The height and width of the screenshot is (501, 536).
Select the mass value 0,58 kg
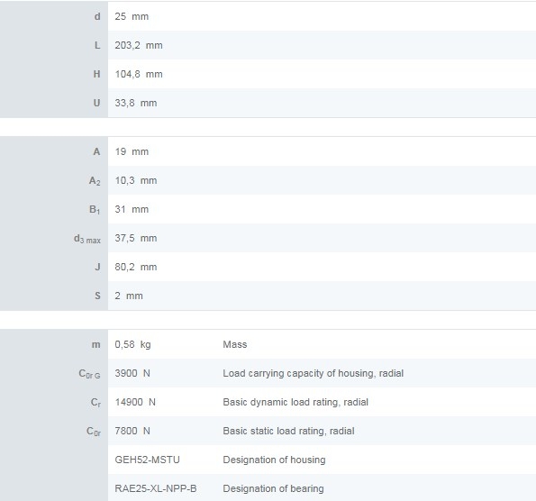132,344
